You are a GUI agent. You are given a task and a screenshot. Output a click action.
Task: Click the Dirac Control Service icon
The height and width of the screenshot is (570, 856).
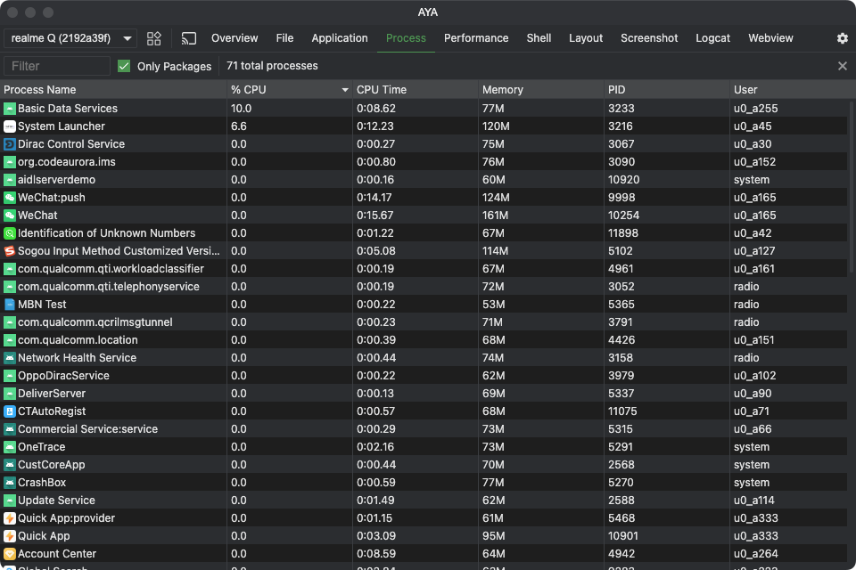[9, 144]
